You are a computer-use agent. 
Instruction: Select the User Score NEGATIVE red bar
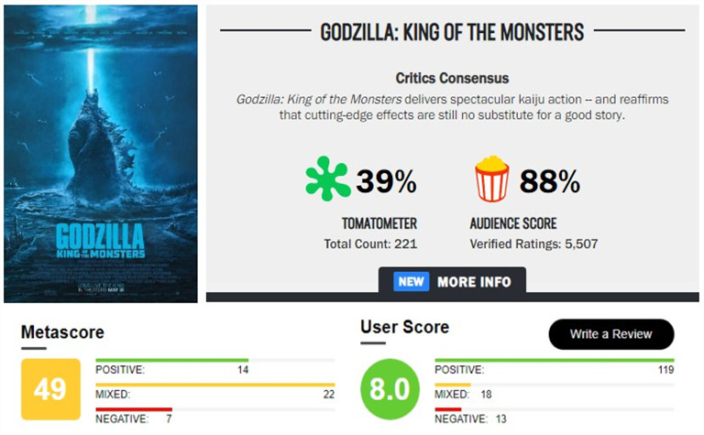[x=447, y=409]
